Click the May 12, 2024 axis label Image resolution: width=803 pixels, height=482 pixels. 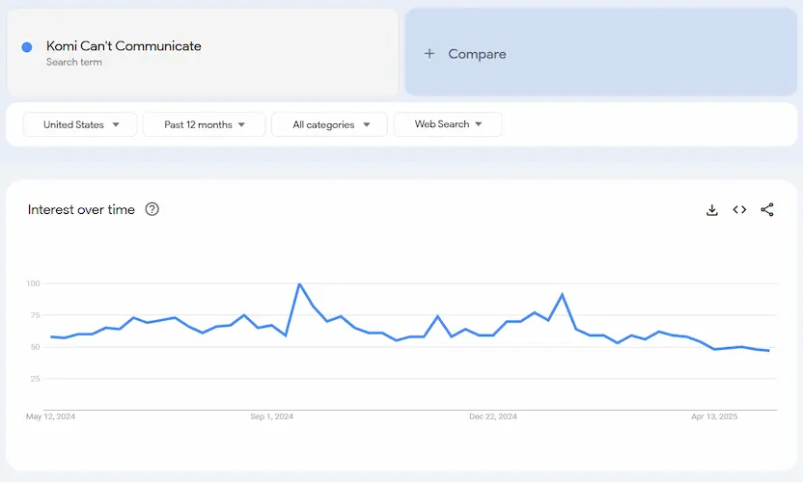click(51, 416)
